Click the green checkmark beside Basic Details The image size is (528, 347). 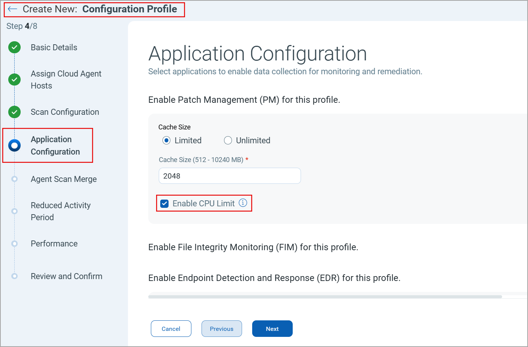click(14, 47)
